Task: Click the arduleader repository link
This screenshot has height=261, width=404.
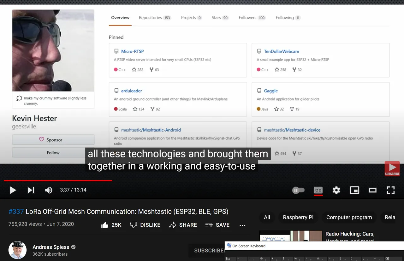Action: (x=132, y=91)
